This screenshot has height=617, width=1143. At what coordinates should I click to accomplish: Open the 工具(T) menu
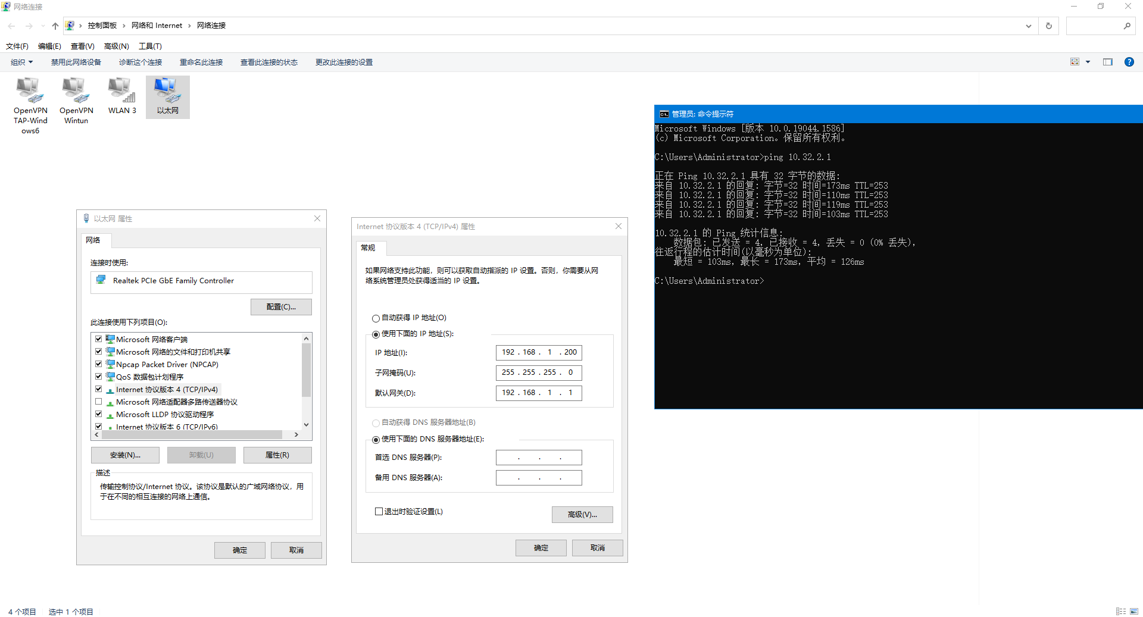(150, 46)
